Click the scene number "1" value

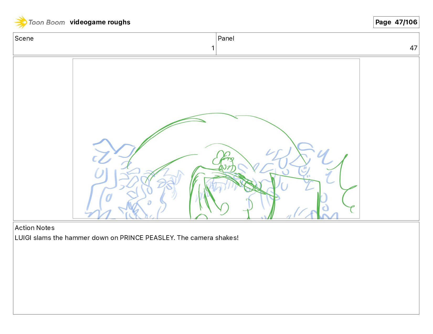(x=213, y=48)
